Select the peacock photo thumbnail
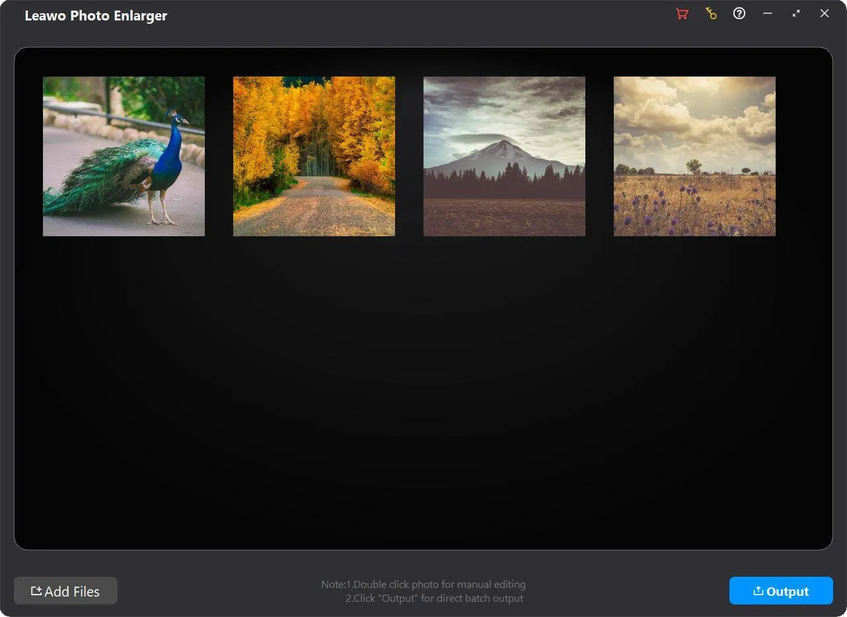847x617 pixels. 124,156
